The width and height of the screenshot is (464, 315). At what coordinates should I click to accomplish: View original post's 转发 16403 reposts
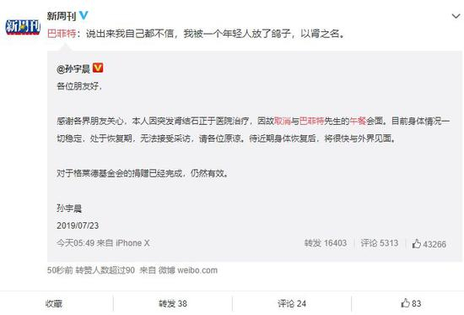pyautogui.click(x=326, y=243)
